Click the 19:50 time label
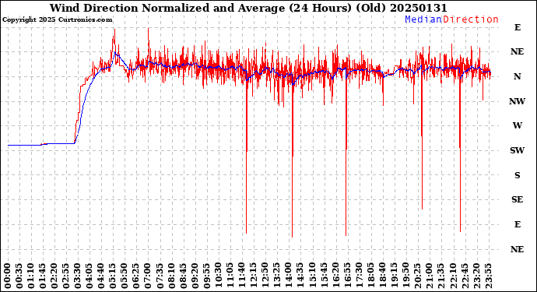This screenshot has height=292, width=537. [x=405, y=276]
